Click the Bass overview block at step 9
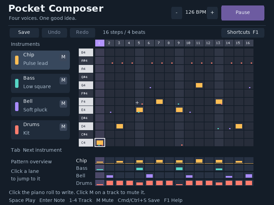 179,169
